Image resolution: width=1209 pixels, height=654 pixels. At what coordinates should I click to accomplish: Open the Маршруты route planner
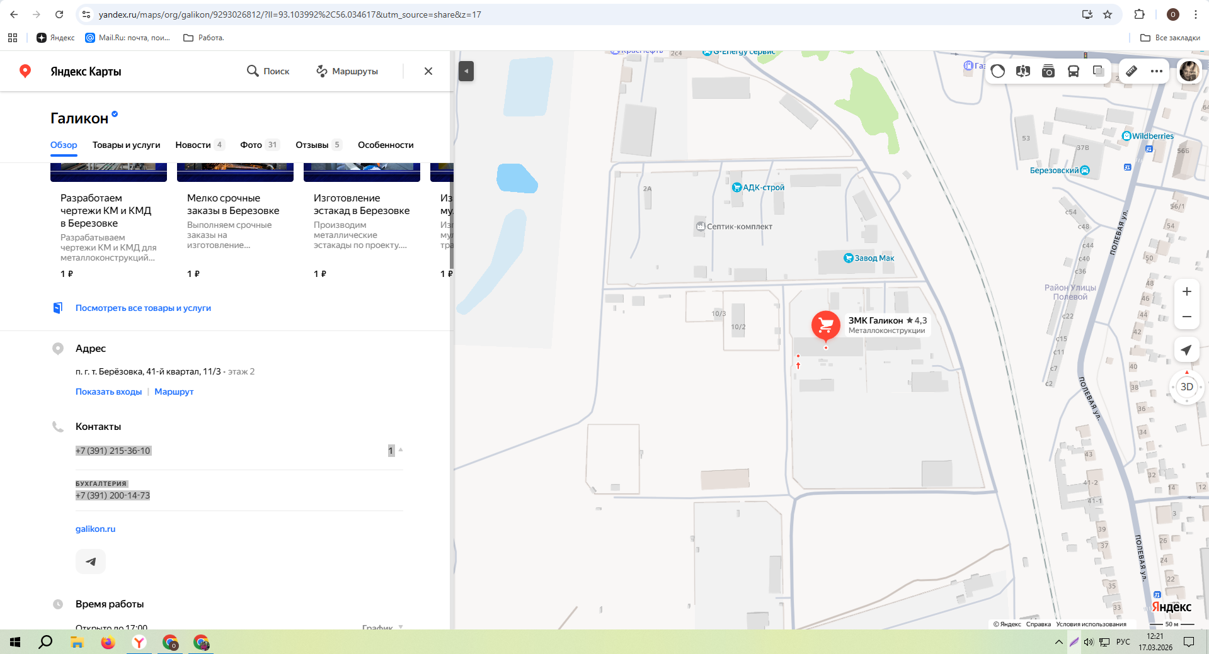[x=347, y=71]
